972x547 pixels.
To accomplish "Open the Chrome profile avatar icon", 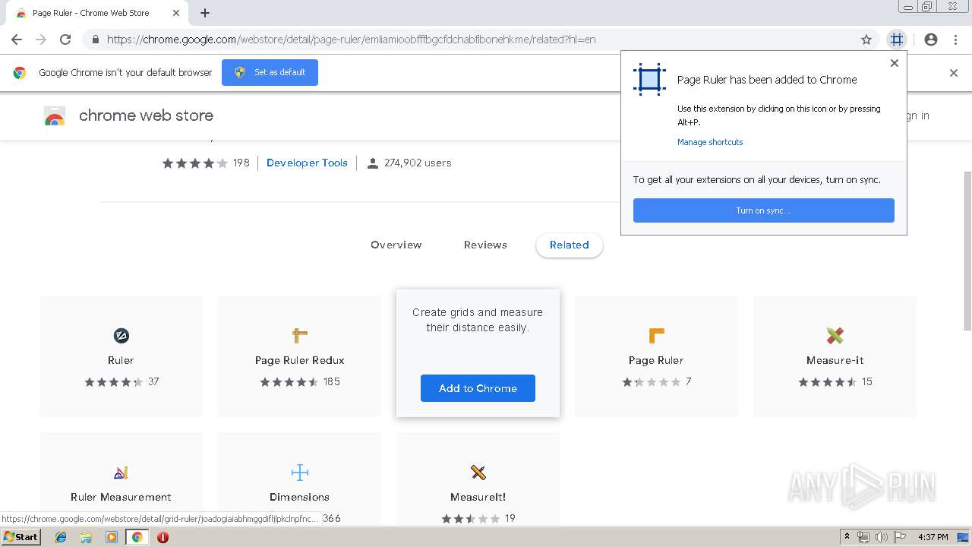I will pos(931,40).
